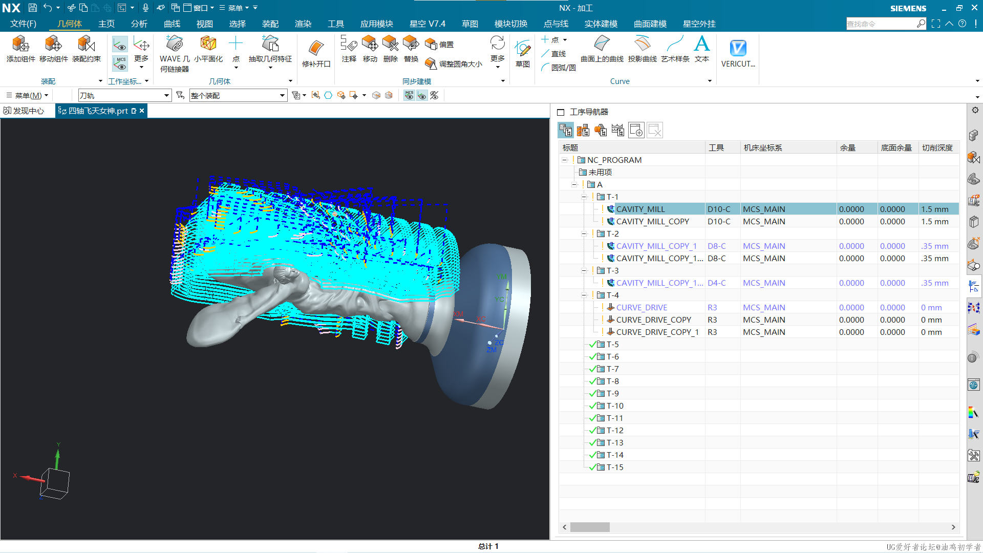Switch navigator to Machining Method View
The image size is (983, 553).
[618, 131]
